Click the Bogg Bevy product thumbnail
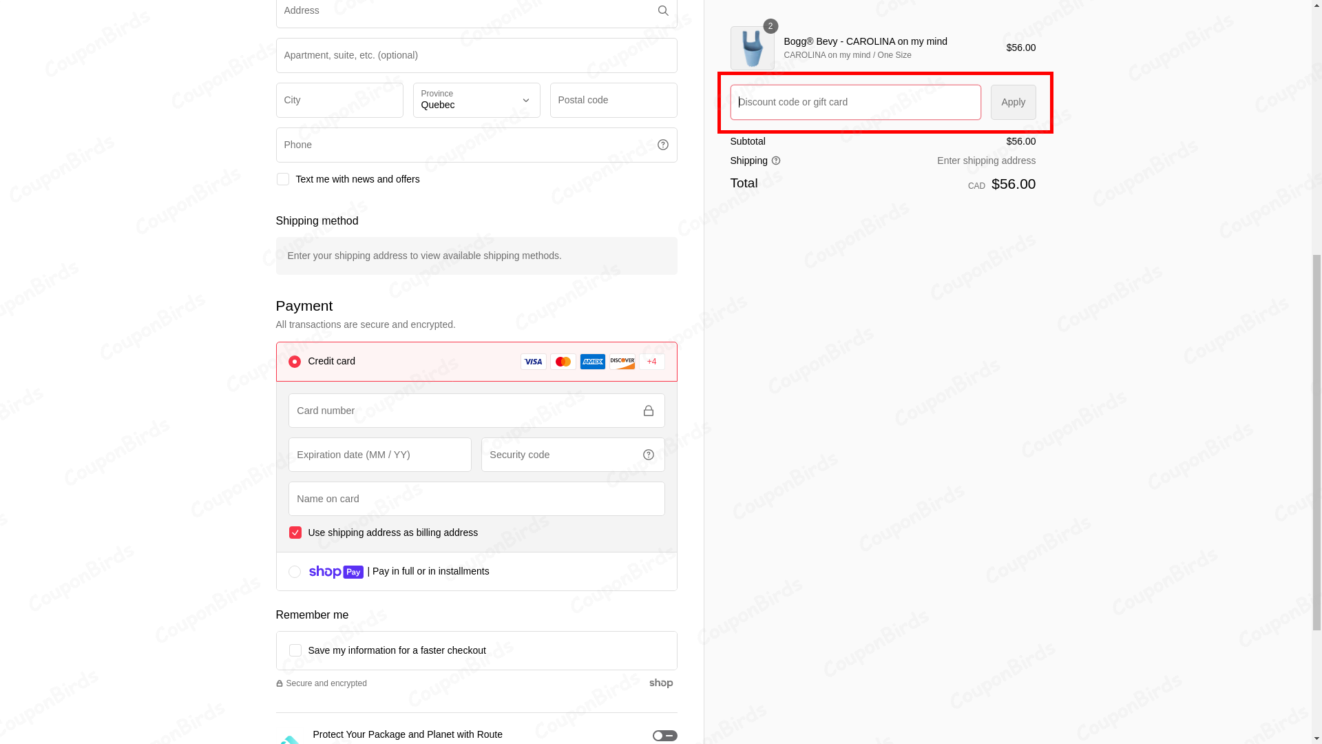 pyautogui.click(x=752, y=48)
